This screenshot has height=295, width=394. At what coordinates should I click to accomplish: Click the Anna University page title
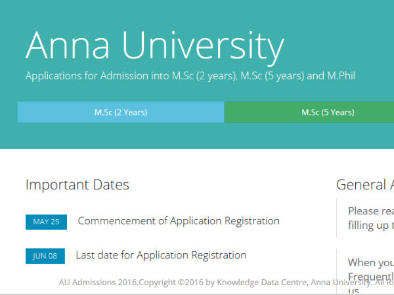pos(155,47)
